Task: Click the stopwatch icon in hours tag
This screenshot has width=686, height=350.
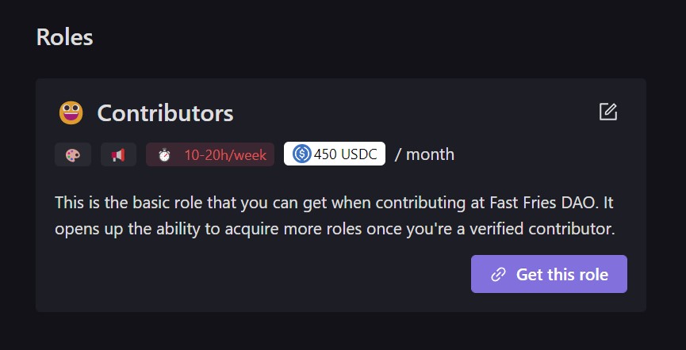Action: point(164,154)
